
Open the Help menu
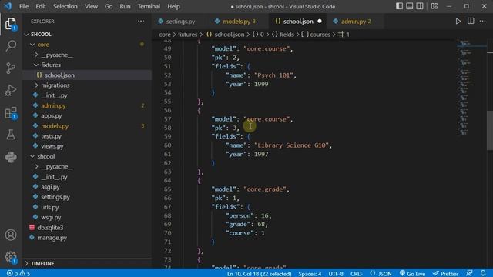173,6
